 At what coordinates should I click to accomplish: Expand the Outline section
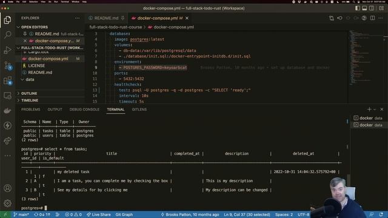click(x=50, y=93)
